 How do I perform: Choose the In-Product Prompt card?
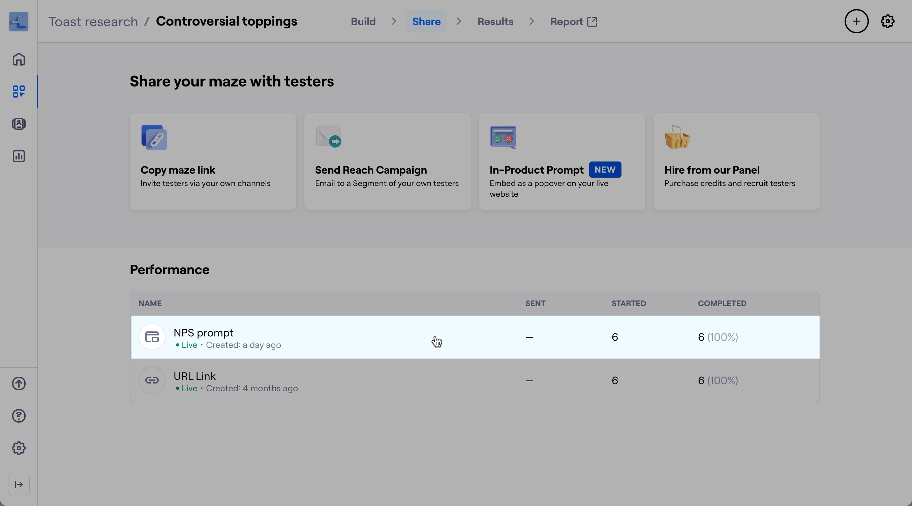[562, 161]
